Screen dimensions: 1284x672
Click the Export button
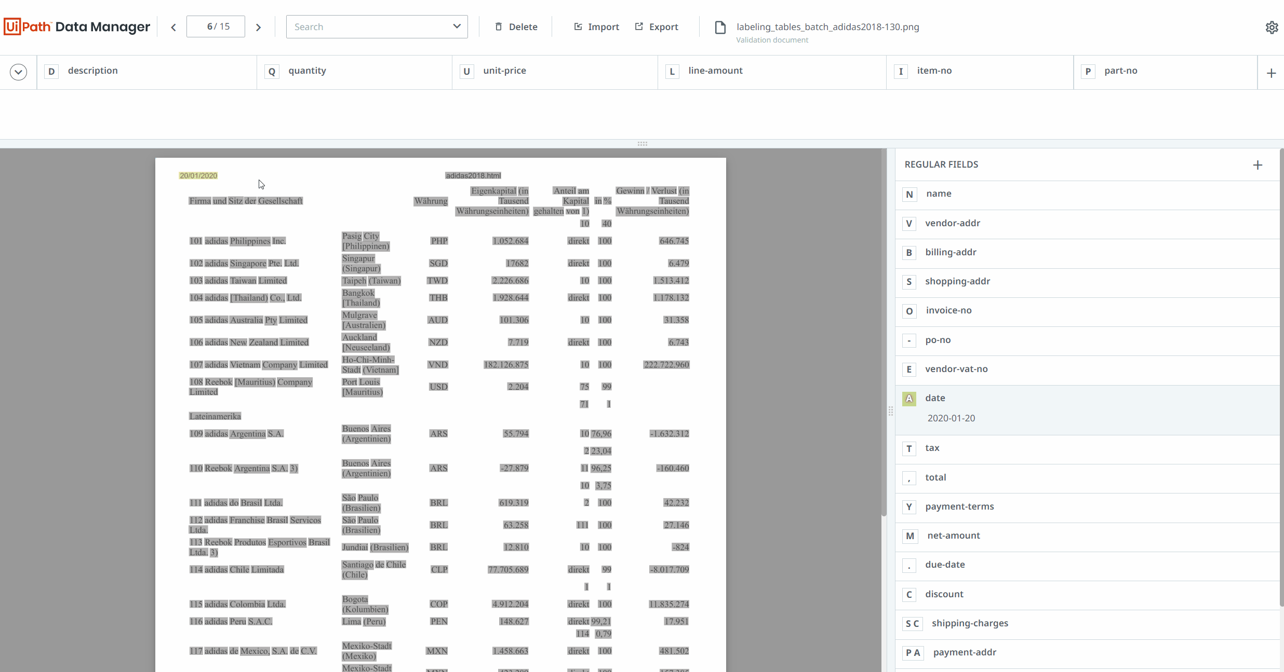tap(656, 26)
